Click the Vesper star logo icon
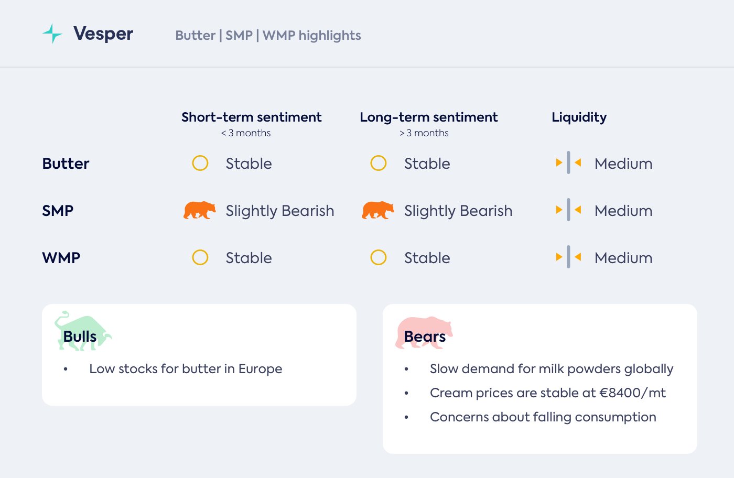Image resolution: width=734 pixels, height=478 pixels. [52, 34]
